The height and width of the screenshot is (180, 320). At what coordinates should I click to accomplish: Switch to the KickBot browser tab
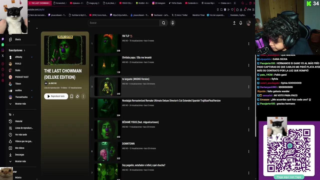point(142,3)
